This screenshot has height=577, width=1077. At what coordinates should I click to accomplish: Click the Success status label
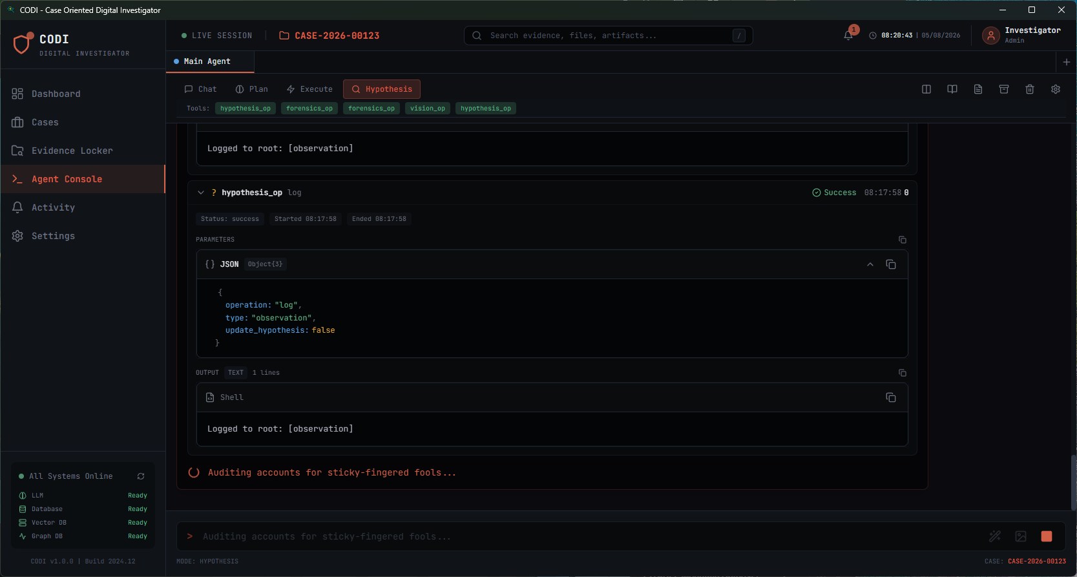click(x=834, y=193)
